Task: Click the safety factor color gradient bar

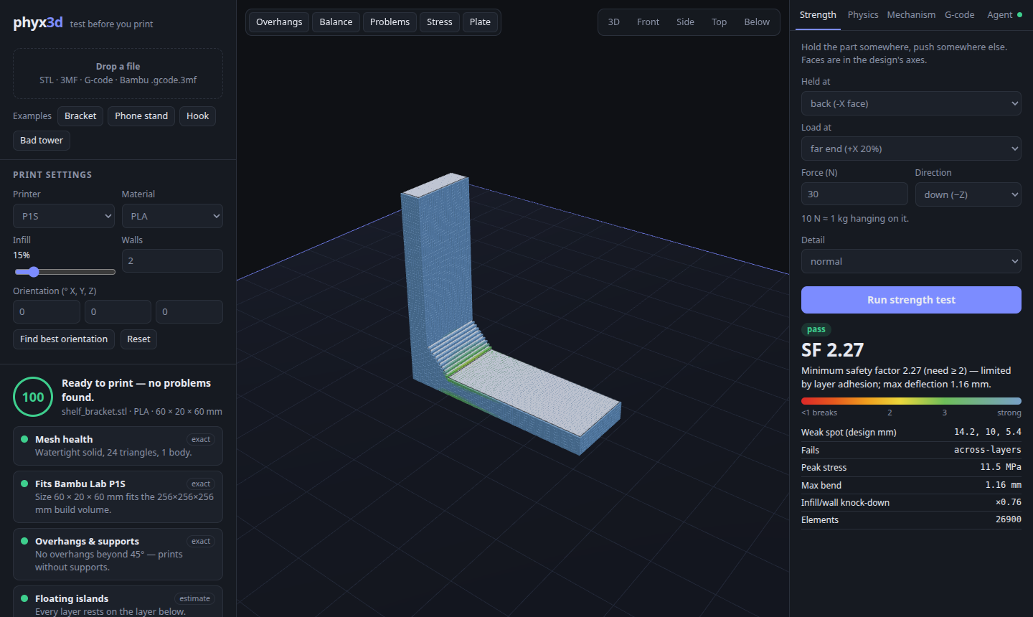Action: coord(911,401)
